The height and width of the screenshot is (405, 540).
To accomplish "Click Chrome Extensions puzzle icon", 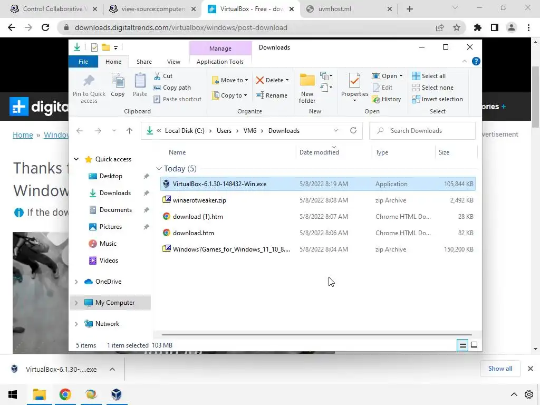I will pyautogui.click(x=478, y=27).
